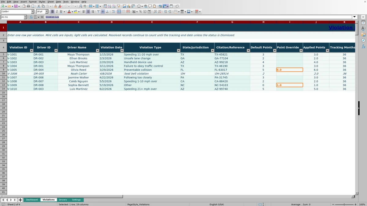Viewport: 367px width, 206px height.
Task: Click in the Name Box field
Action: tap(12, 17)
